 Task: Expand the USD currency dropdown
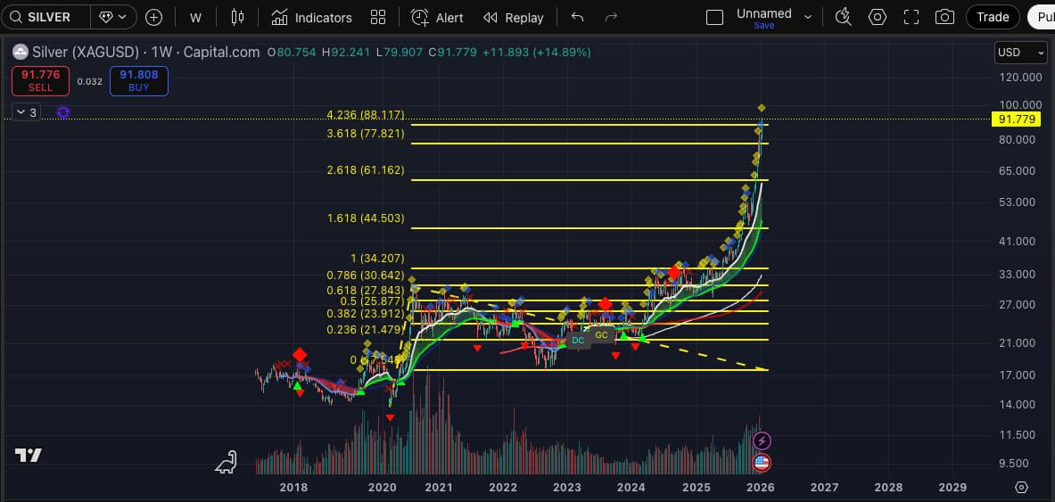[x=1020, y=53]
